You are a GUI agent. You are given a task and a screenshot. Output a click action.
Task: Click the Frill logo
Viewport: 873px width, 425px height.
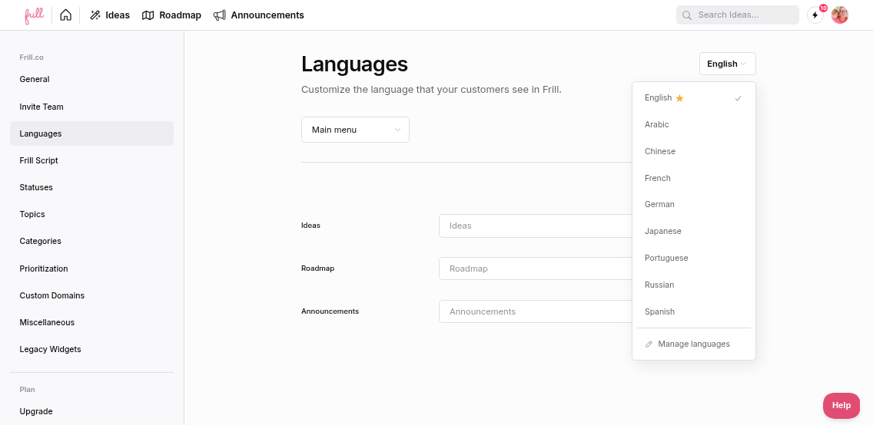(x=34, y=15)
